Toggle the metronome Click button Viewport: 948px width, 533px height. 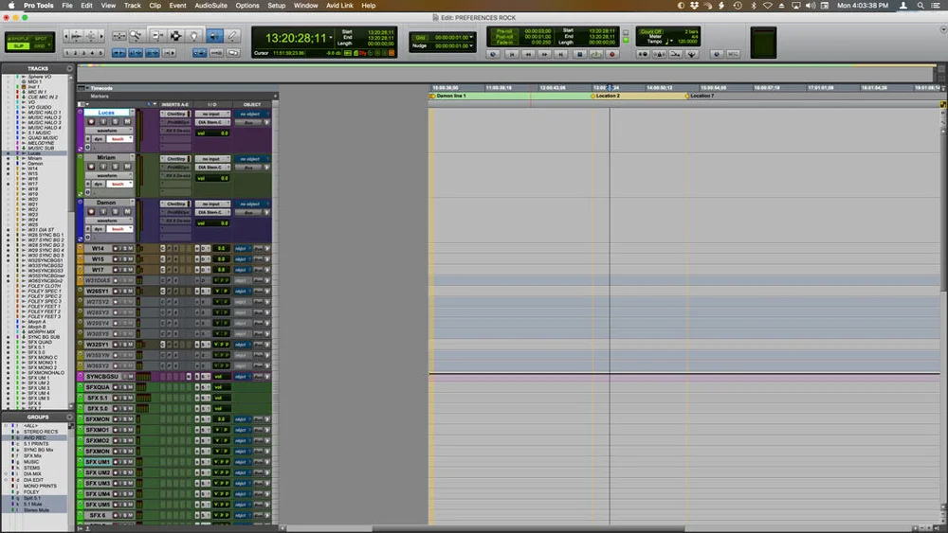coord(659,54)
